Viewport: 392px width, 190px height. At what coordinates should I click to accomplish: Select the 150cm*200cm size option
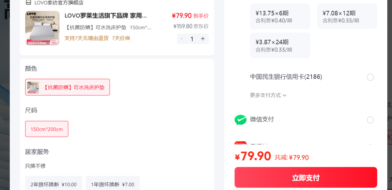point(47,129)
